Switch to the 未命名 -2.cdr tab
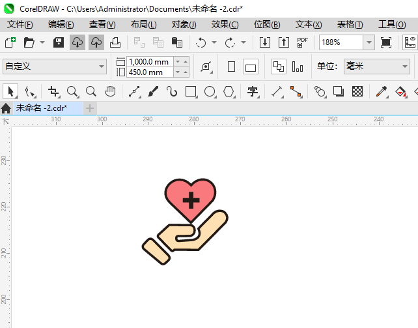 [48, 108]
